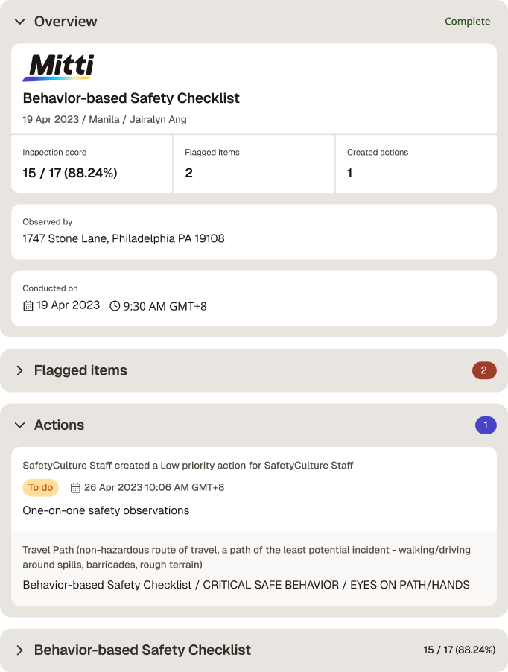Expand the Behavior-based Safety Checklist section
The width and height of the screenshot is (508, 672).
(19, 650)
